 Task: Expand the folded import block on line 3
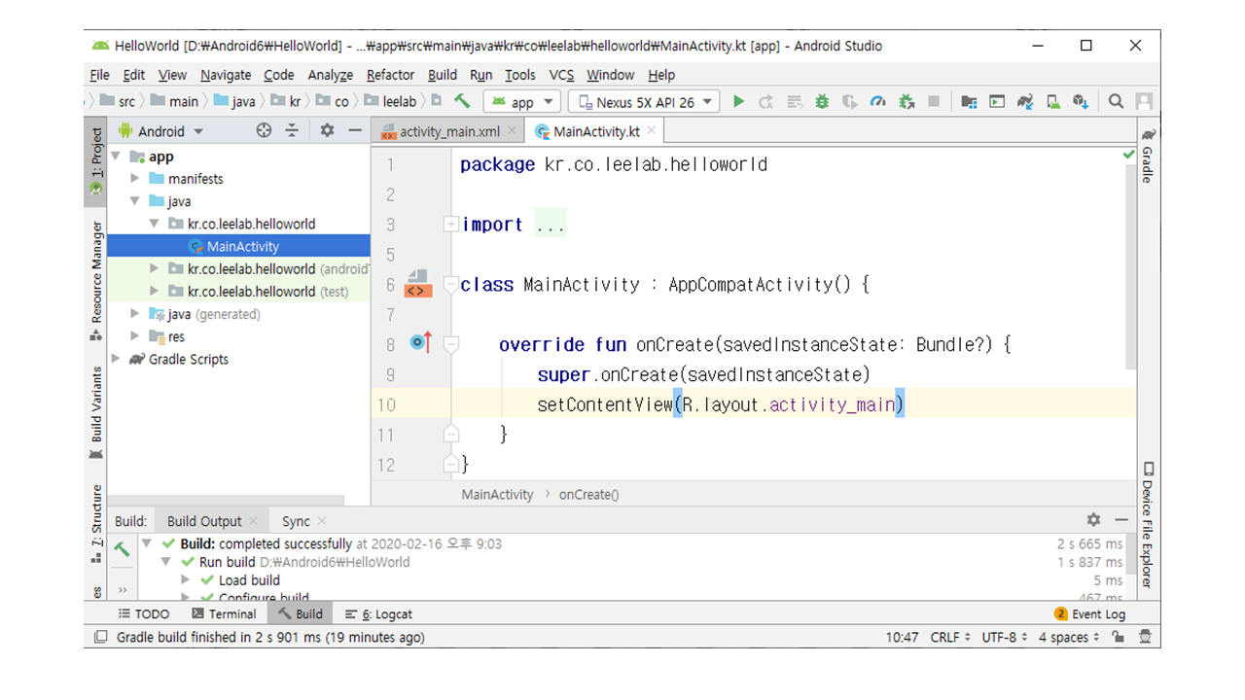click(x=450, y=225)
